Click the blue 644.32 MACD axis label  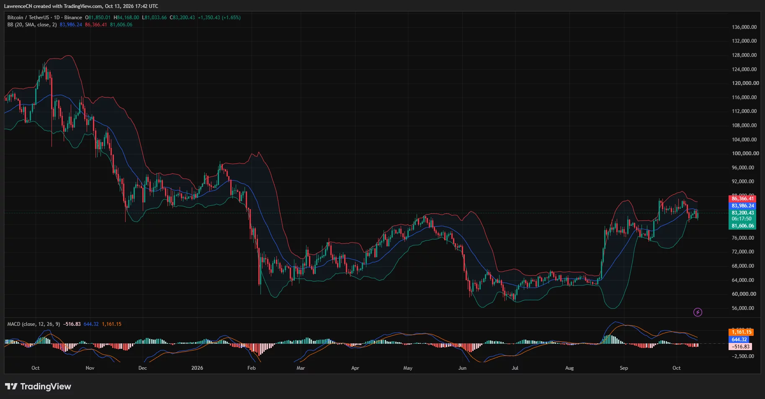(x=739, y=340)
